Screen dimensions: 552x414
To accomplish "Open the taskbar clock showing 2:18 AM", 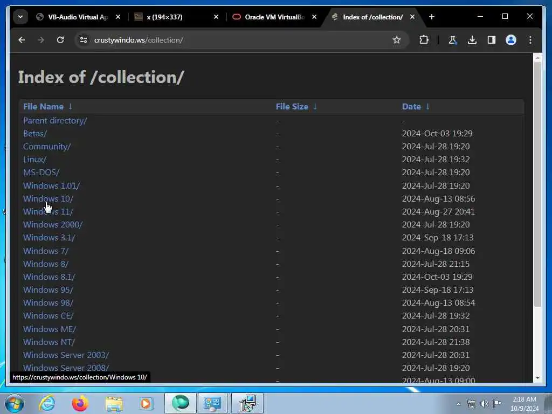I will point(525,404).
